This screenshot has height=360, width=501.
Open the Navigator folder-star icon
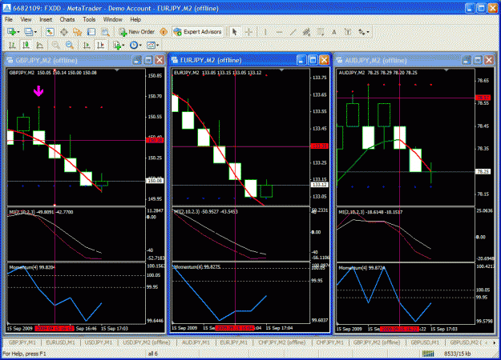[x=77, y=32]
